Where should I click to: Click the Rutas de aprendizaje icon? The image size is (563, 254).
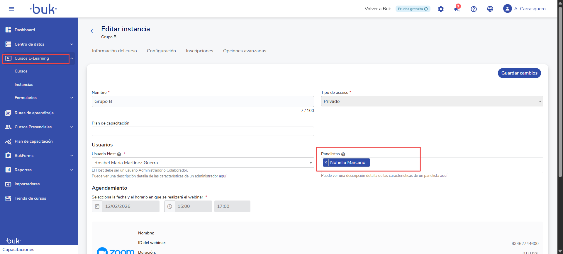coord(8,113)
